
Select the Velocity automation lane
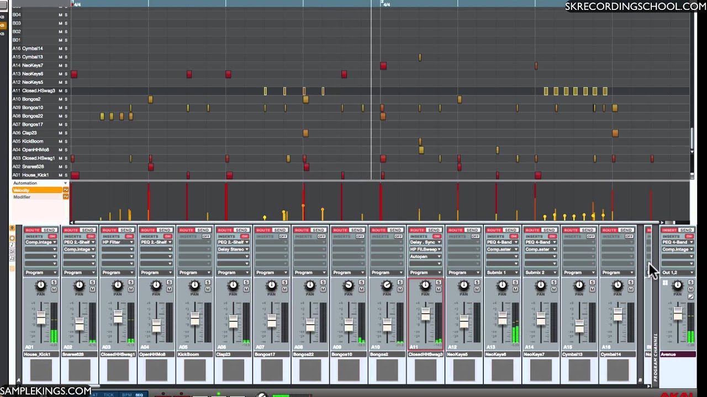click(x=37, y=190)
